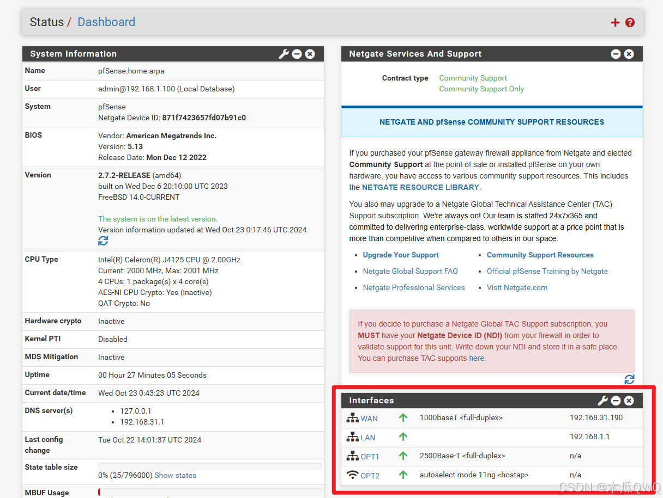Open the Community Support Resources link
The image size is (663, 498).
(x=540, y=255)
